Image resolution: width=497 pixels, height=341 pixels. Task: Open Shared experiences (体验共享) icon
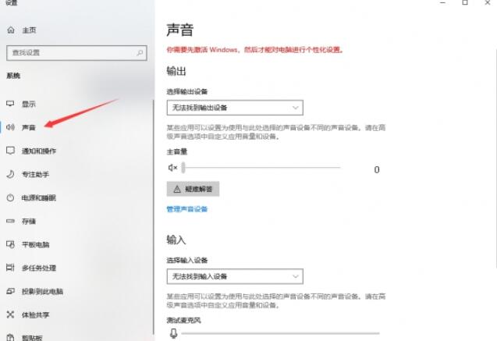(x=10, y=314)
